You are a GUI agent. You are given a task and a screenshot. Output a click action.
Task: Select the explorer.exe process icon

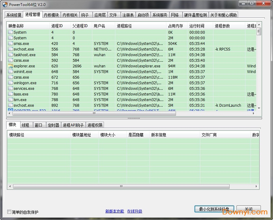(10, 66)
